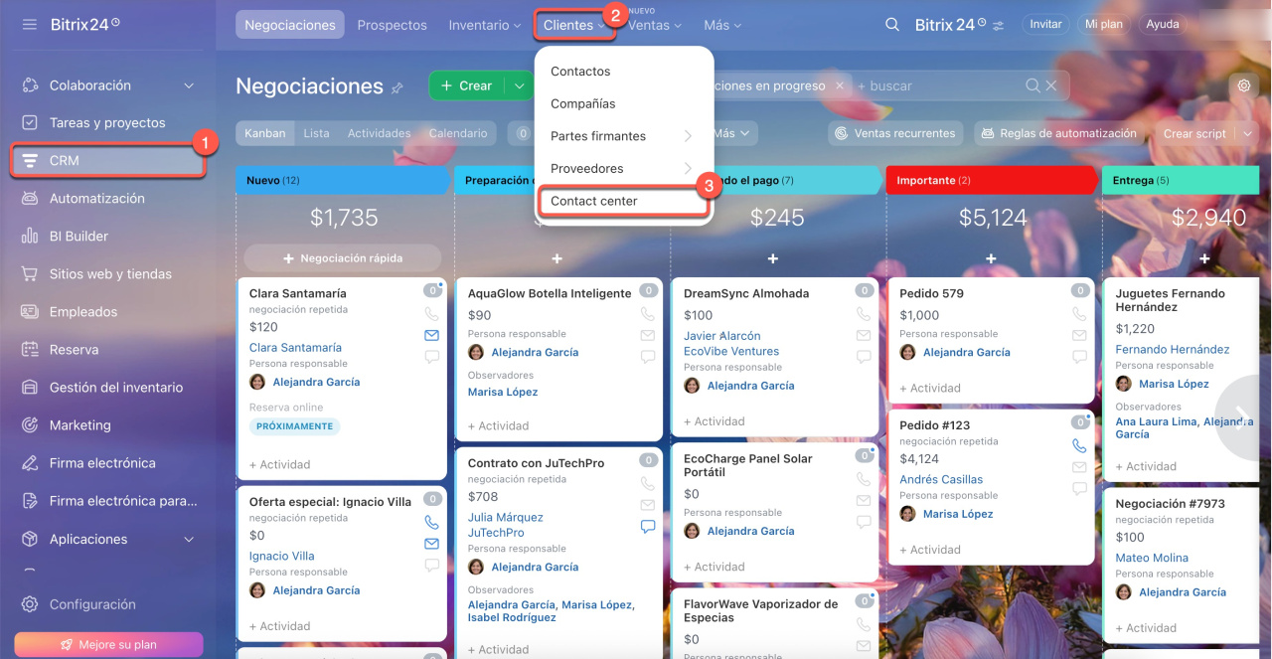Click Negociación rápida button in Nuevo column
This screenshot has width=1272, height=659.
[x=342, y=258]
